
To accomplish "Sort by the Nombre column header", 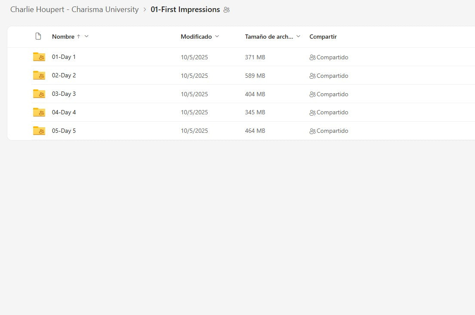I will [x=63, y=37].
